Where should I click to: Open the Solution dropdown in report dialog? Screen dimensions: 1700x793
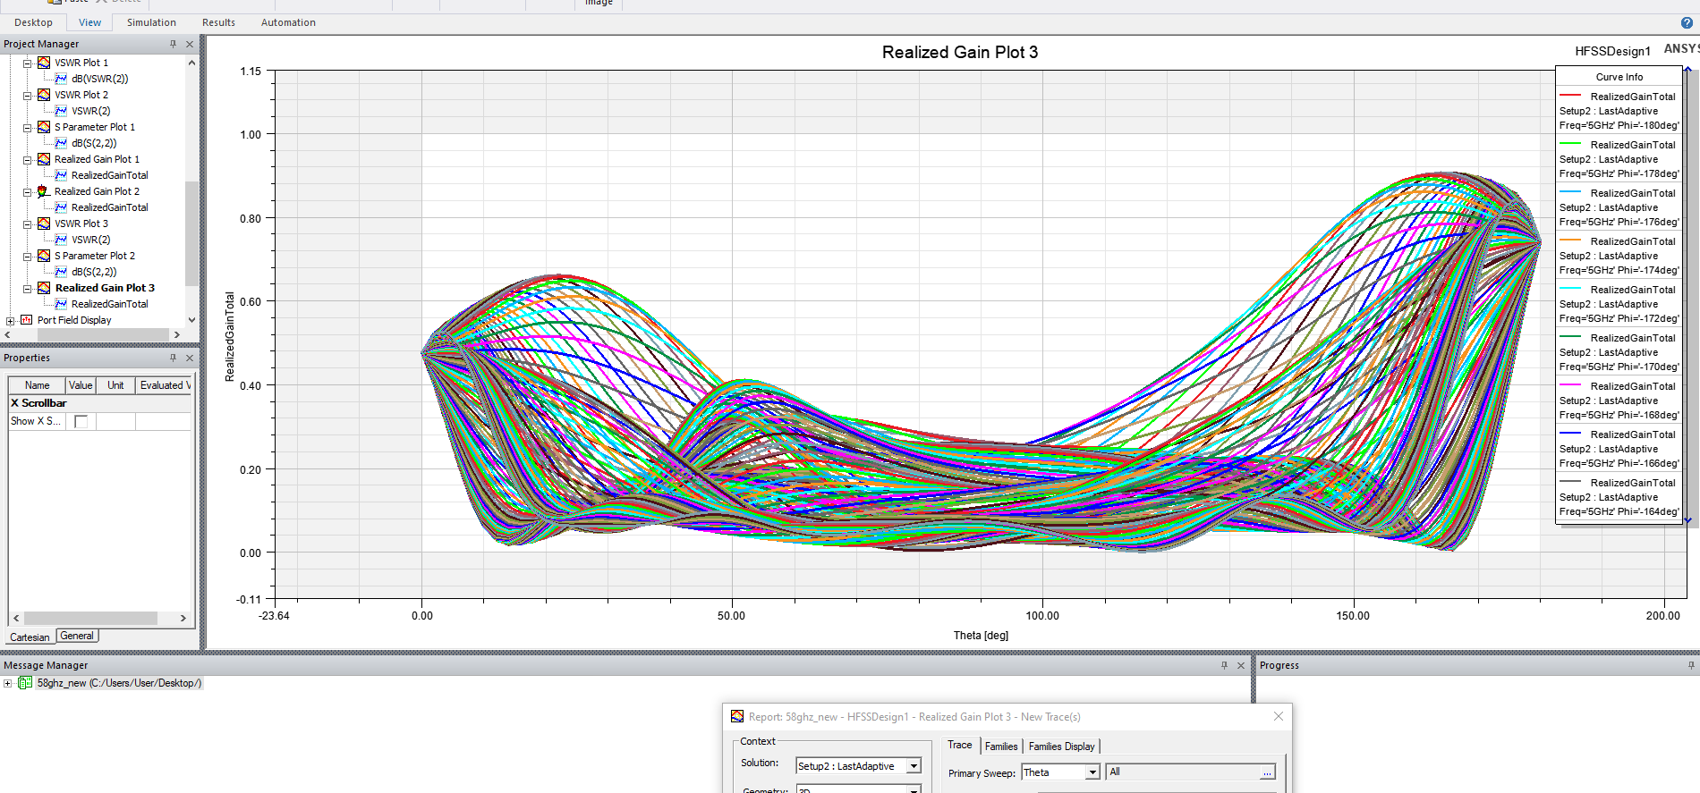point(914,766)
